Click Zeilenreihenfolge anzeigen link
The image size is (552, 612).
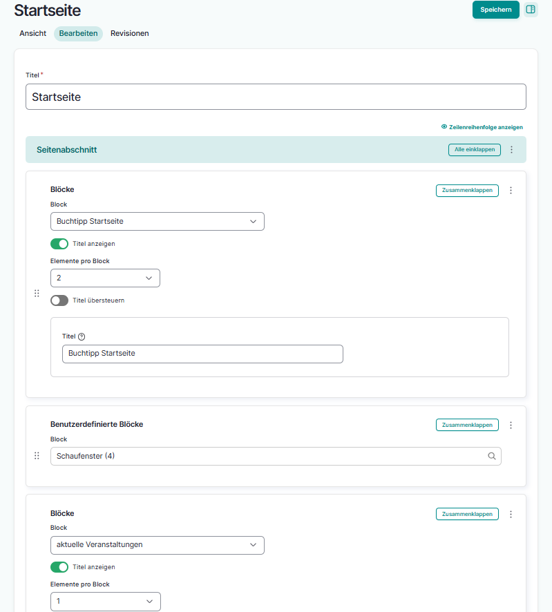[x=482, y=127]
